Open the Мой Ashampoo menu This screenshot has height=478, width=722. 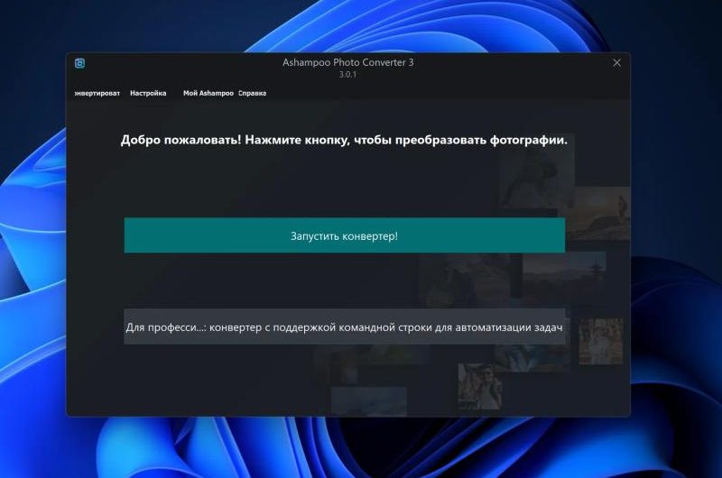[208, 94]
